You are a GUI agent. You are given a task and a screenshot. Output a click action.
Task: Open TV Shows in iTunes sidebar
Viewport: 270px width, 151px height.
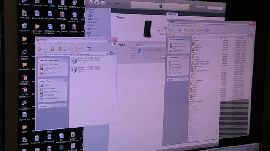coord(93,19)
